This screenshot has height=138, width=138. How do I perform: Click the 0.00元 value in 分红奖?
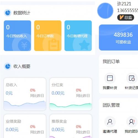pyautogui.click(x=58, y=93)
